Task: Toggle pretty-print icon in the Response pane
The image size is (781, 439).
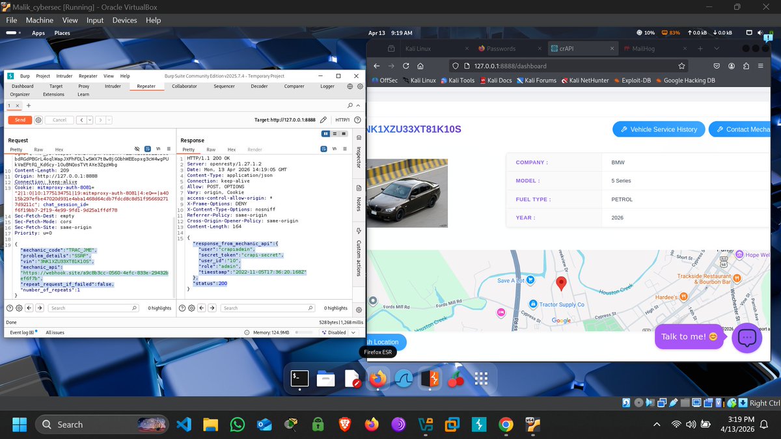Action: 323,150
